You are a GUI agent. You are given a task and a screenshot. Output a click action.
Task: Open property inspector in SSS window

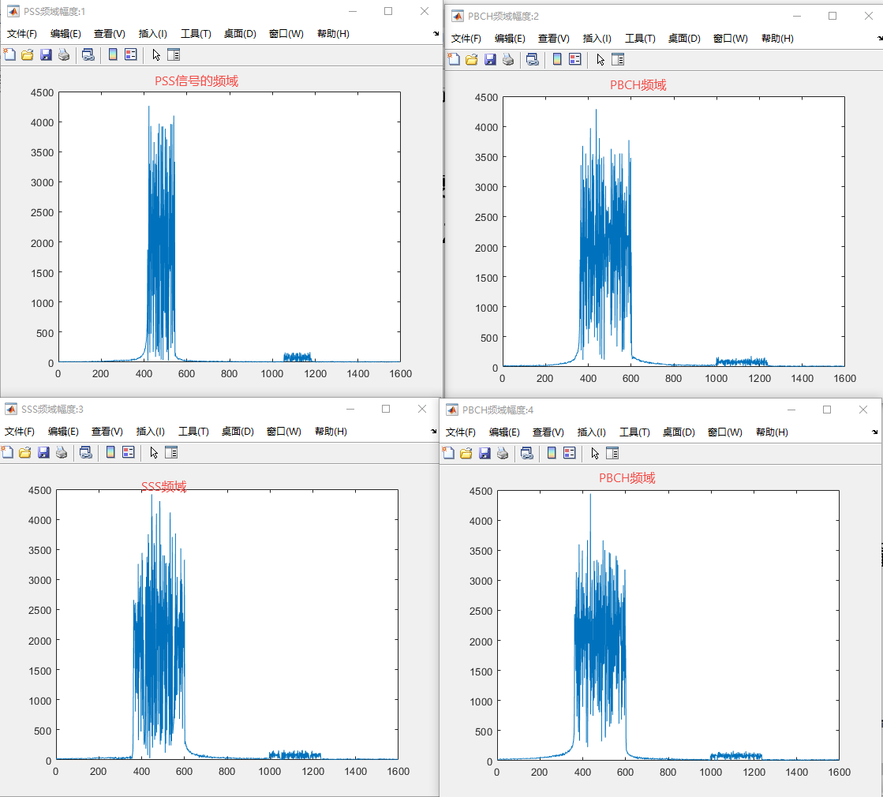171,452
